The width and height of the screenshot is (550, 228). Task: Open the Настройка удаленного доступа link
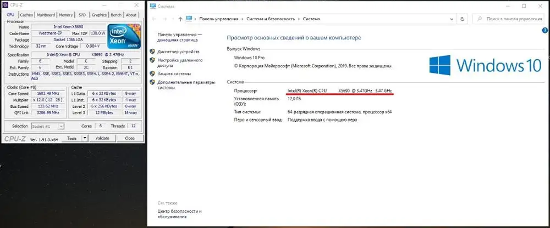tap(180, 62)
